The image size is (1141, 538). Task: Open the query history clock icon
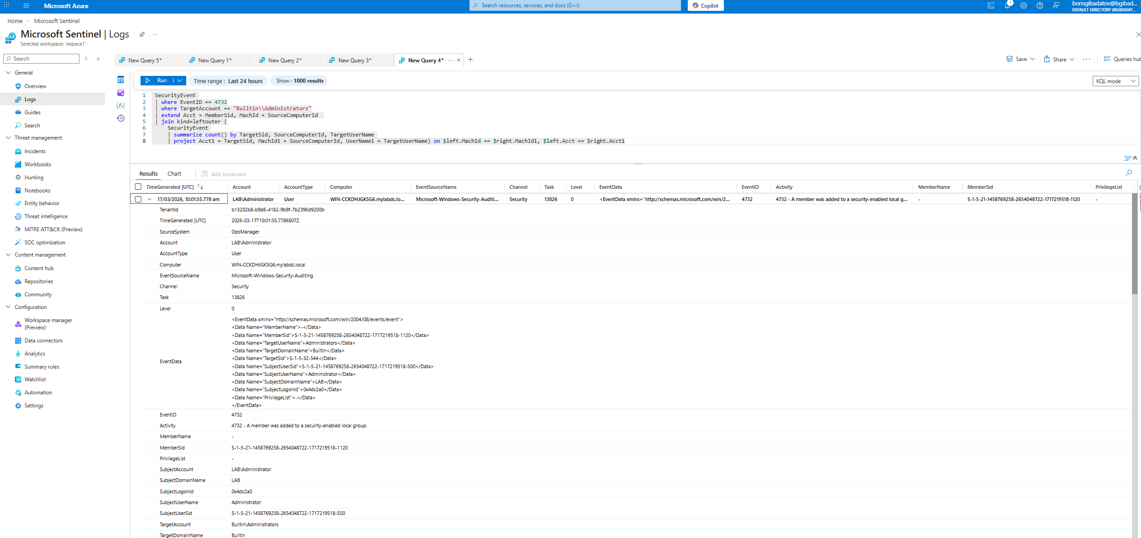121,118
